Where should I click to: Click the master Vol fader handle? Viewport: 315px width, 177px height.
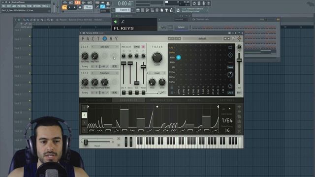[239, 60]
